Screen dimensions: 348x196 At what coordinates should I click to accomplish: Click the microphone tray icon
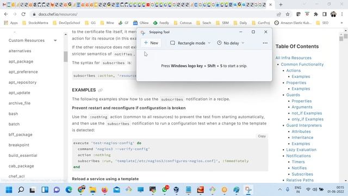point(288,189)
